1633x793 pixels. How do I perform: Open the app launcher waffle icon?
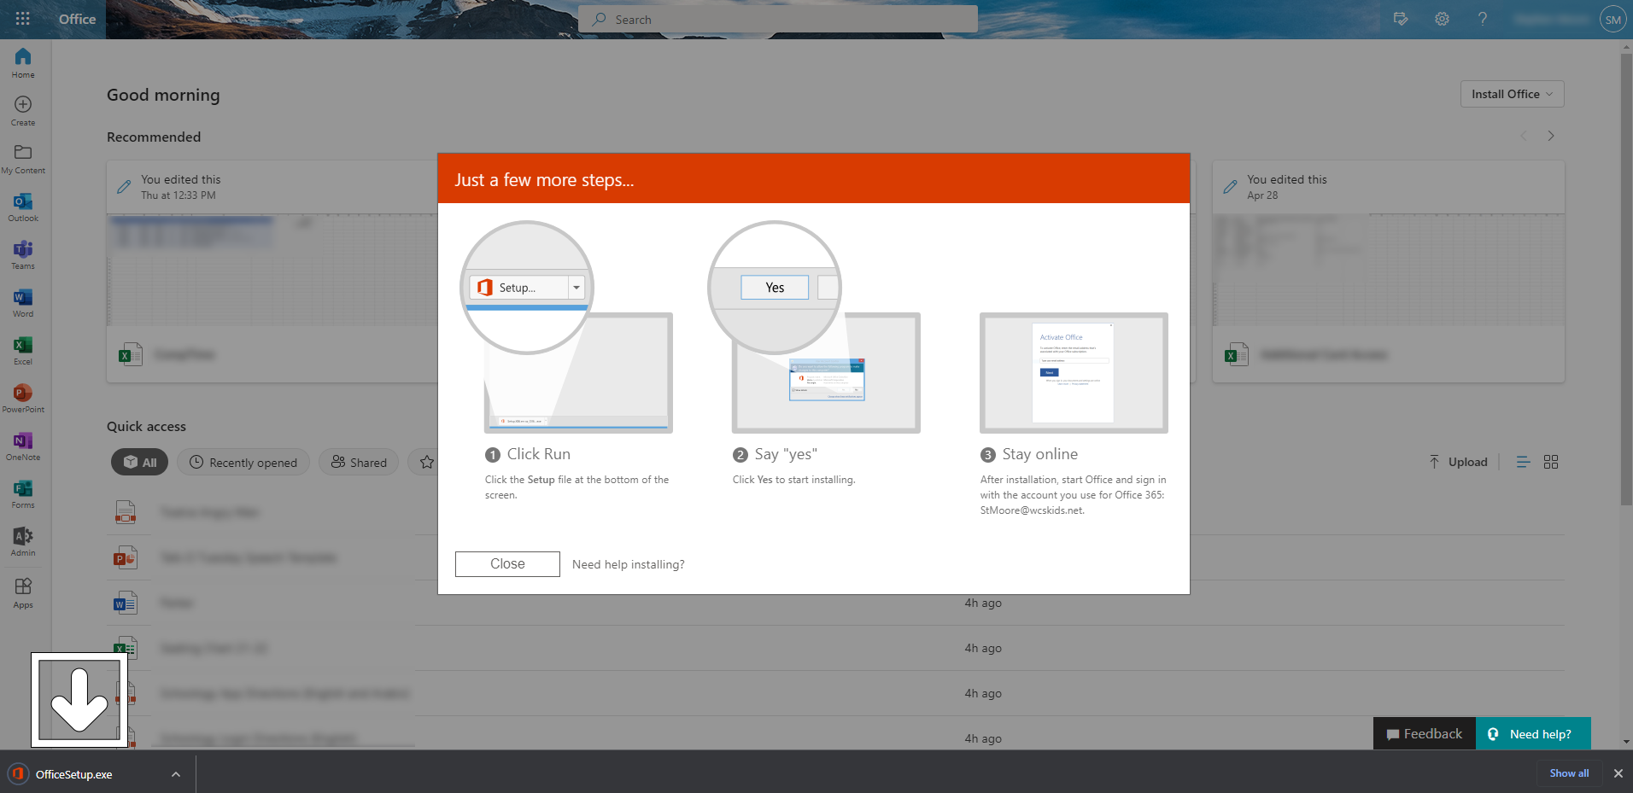(22, 19)
